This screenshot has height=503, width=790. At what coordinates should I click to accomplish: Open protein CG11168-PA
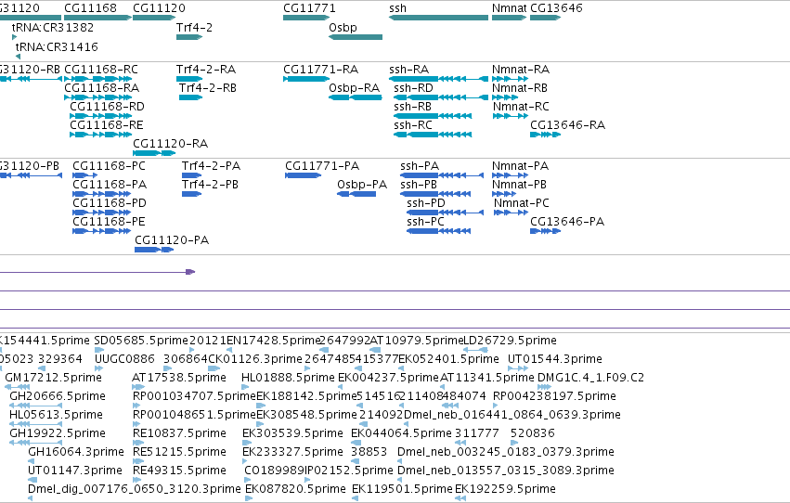pos(110,185)
